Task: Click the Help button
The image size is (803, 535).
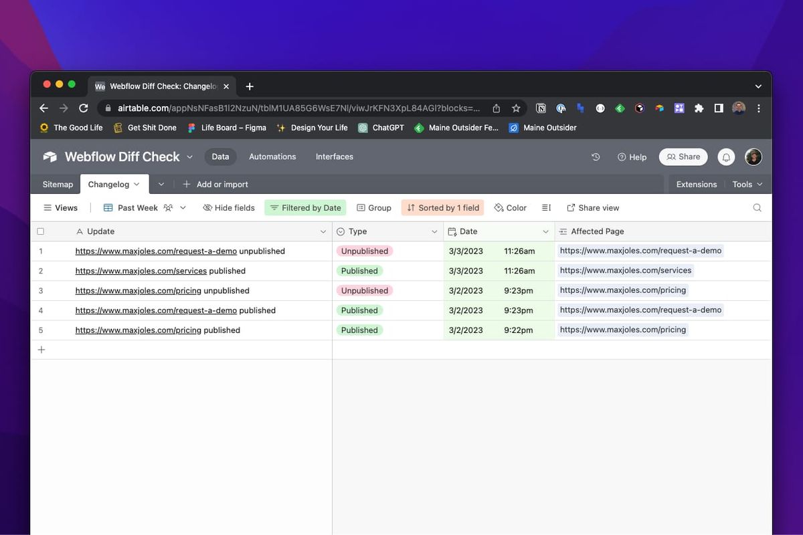Action: click(x=632, y=157)
